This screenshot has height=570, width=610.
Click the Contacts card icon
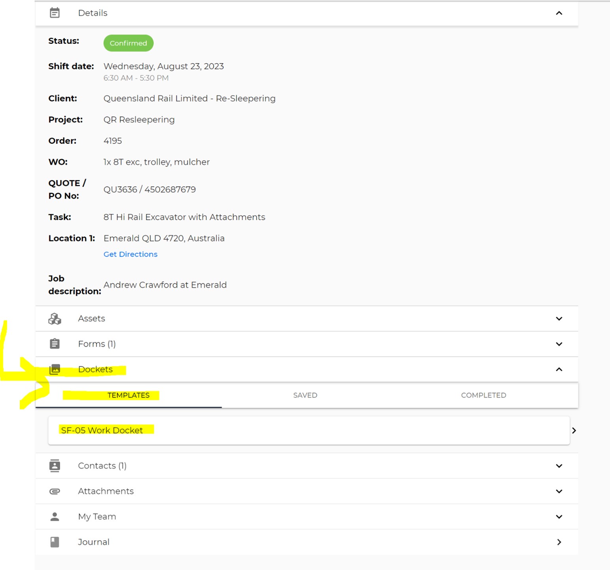pyautogui.click(x=55, y=466)
